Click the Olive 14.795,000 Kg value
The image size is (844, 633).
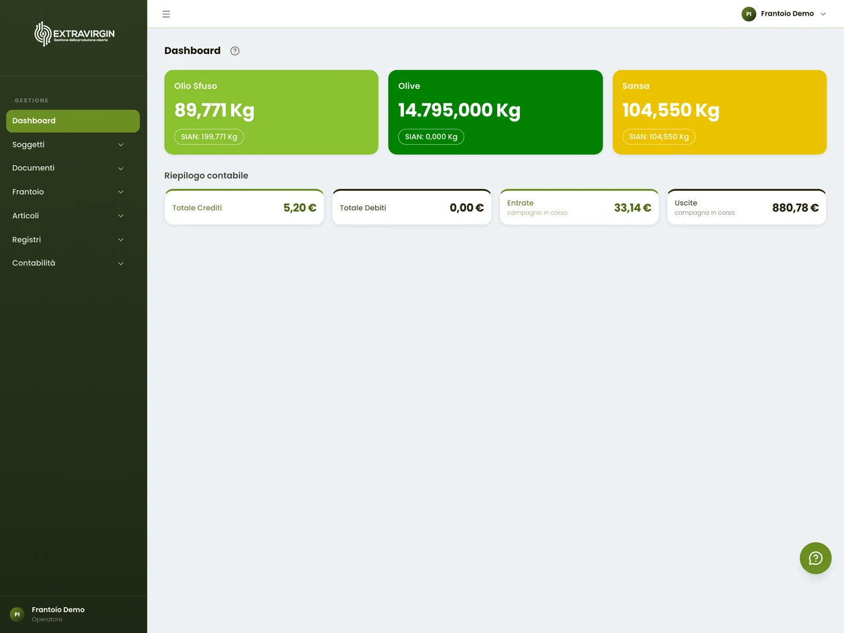459,111
